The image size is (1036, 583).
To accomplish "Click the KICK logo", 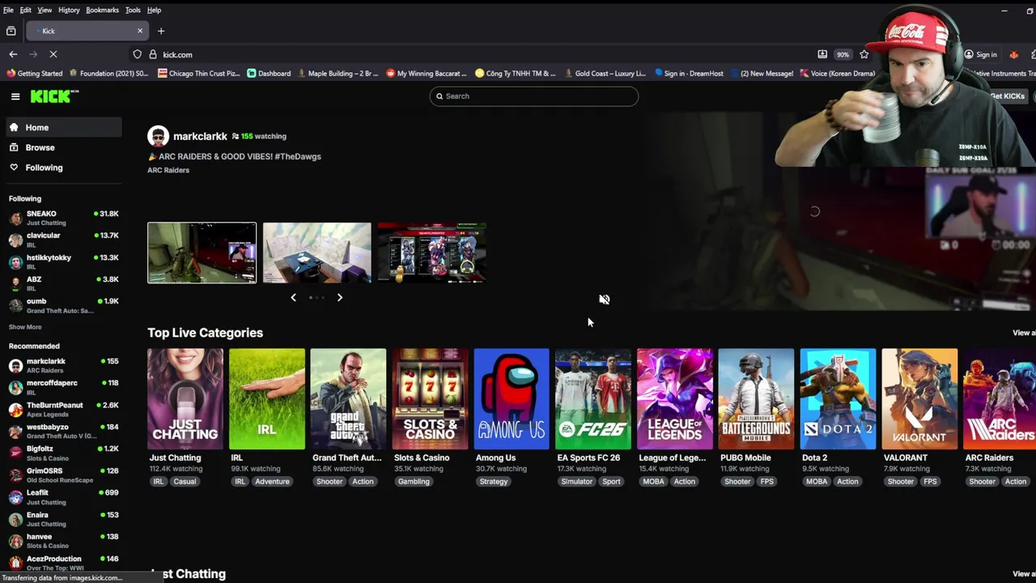I will point(54,96).
